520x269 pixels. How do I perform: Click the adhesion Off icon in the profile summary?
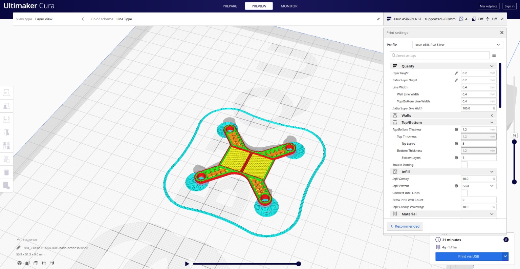(488, 19)
